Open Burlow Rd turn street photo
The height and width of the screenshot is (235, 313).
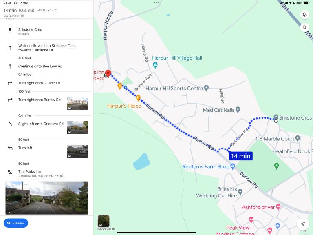(77, 103)
